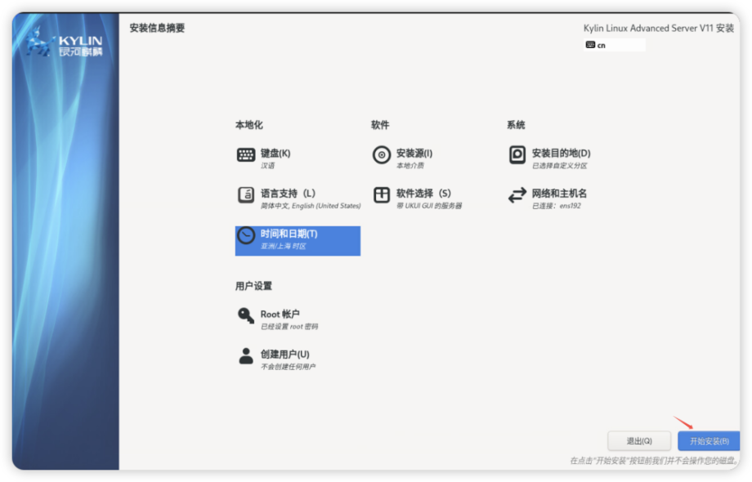752x482 pixels.
Task: Open 创建用户(U) settings
Action: point(298,359)
